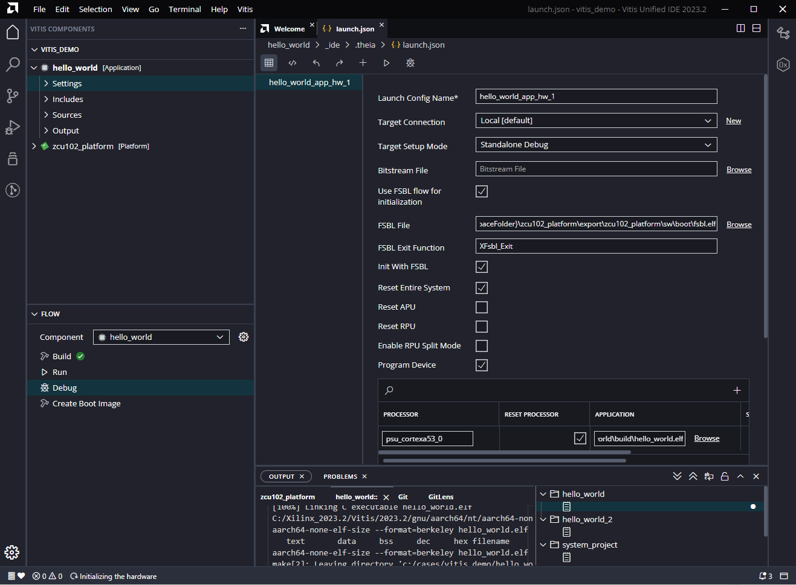Click New target connection link
Screen dimensions: 796x585
[x=733, y=121]
